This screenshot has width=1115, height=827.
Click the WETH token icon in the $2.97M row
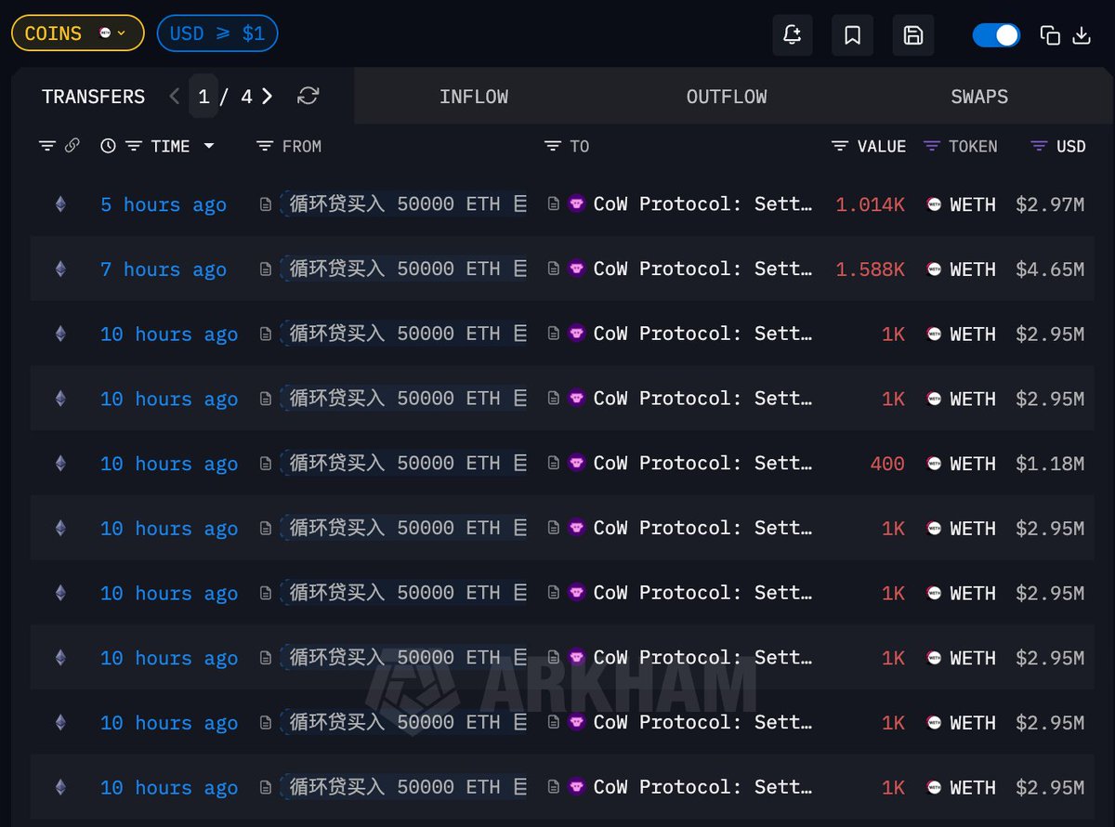935,204
